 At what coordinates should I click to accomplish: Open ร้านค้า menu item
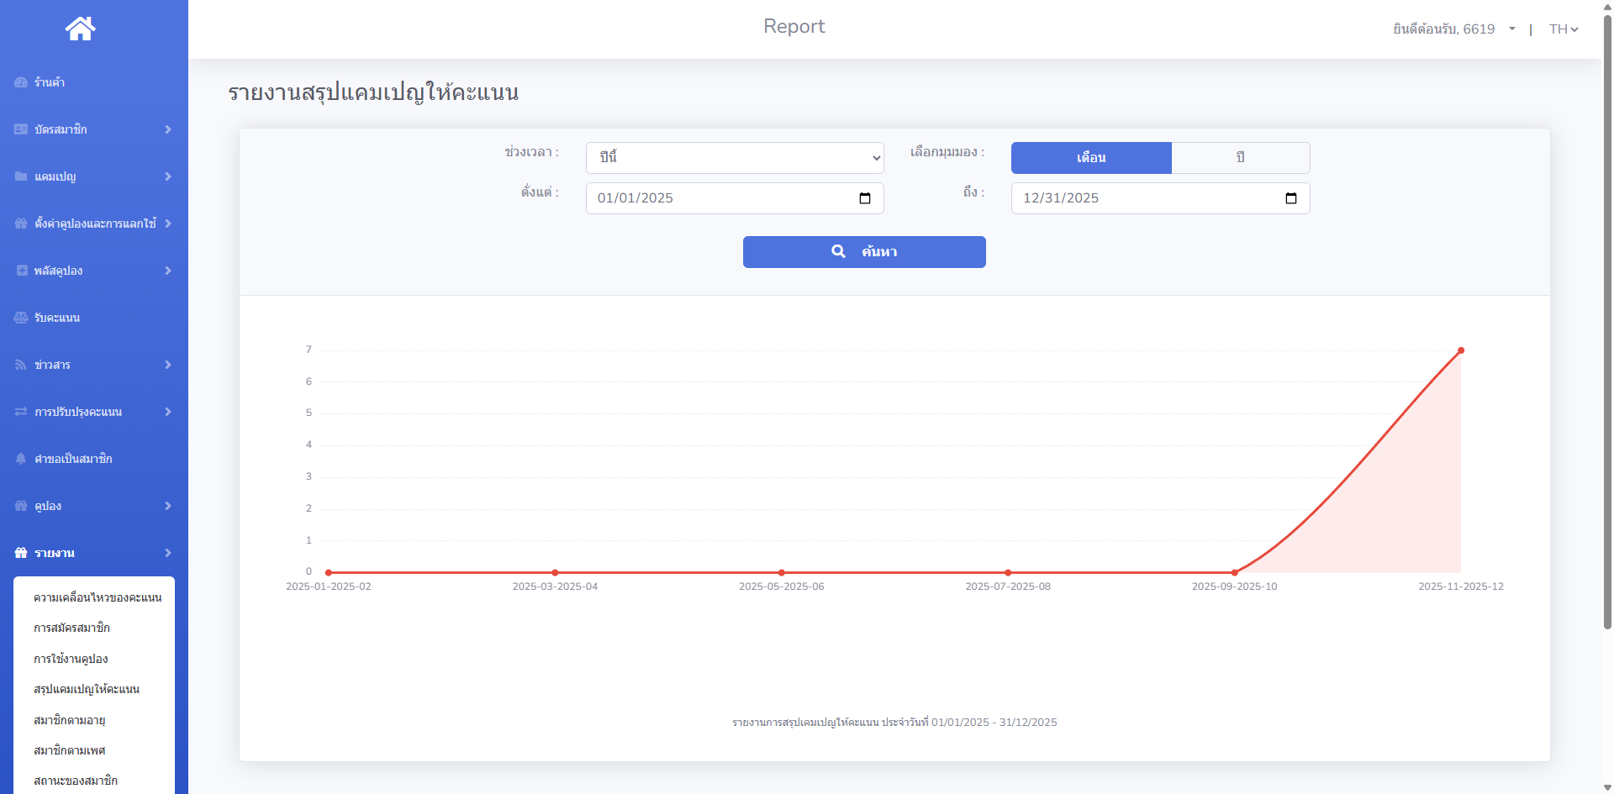pos(94,82)
